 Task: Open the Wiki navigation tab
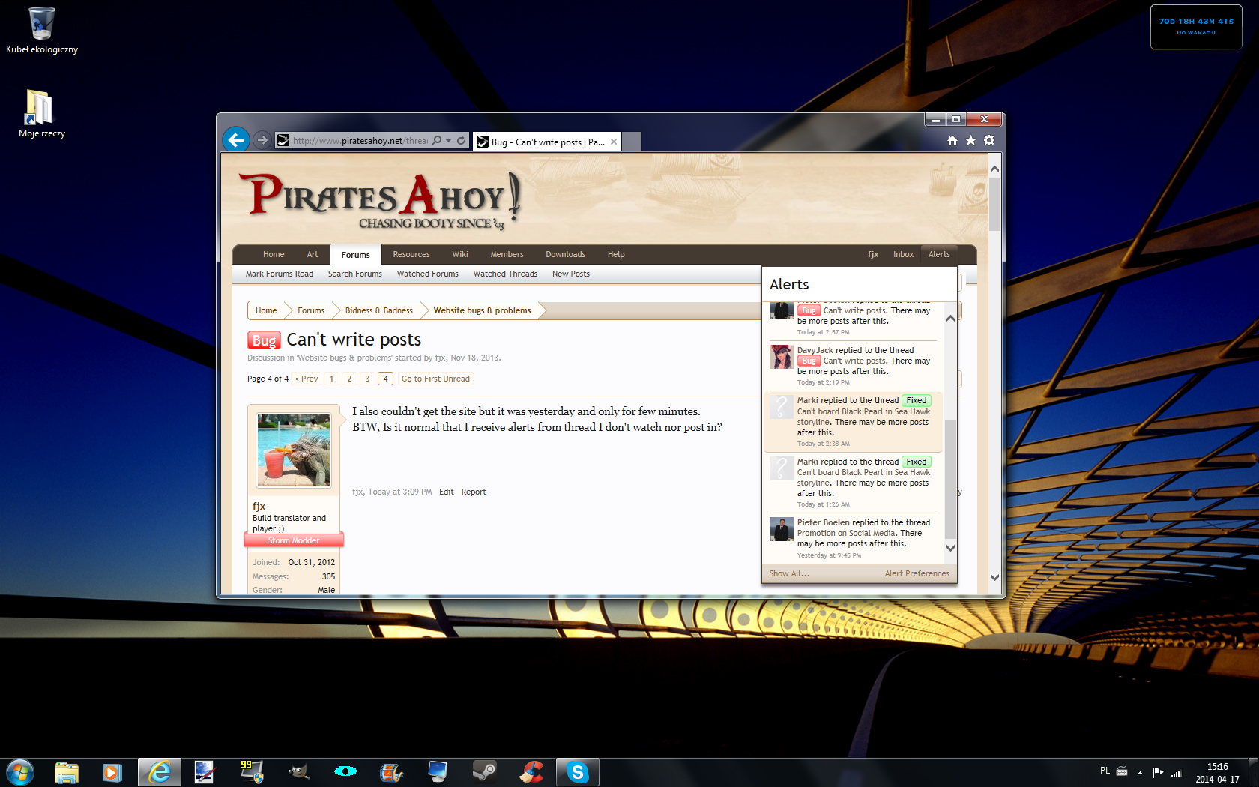click(460, 254)
